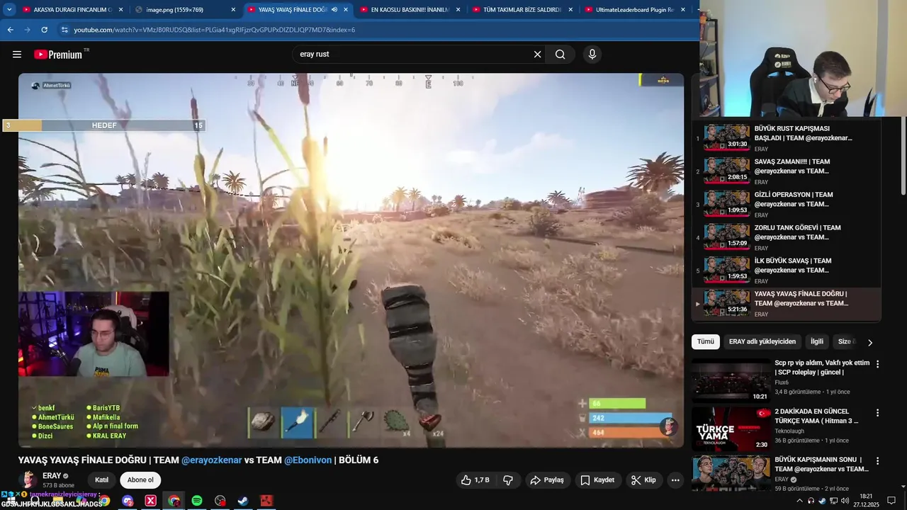Open @Ebonivon link in video title
The image size is (907, 510).
308,460
